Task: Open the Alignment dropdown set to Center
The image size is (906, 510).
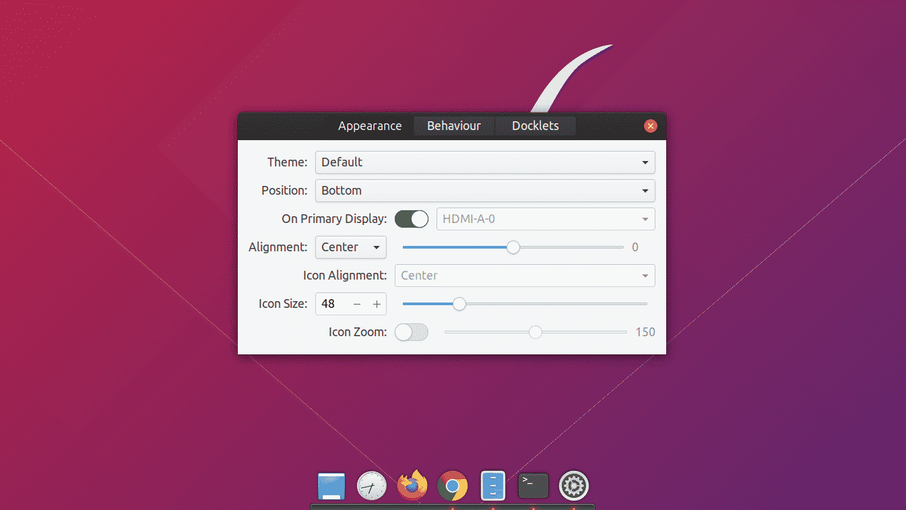Action: click(351, 247)
